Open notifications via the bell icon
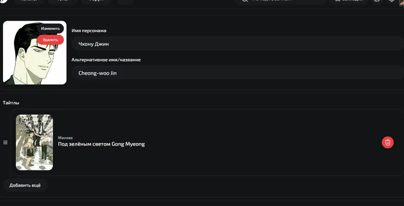This screenshot has width=404, height=206. click(x=392, y=1)
